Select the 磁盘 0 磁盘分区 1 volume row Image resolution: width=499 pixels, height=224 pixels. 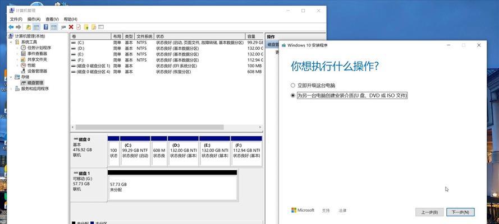(167, 66)
